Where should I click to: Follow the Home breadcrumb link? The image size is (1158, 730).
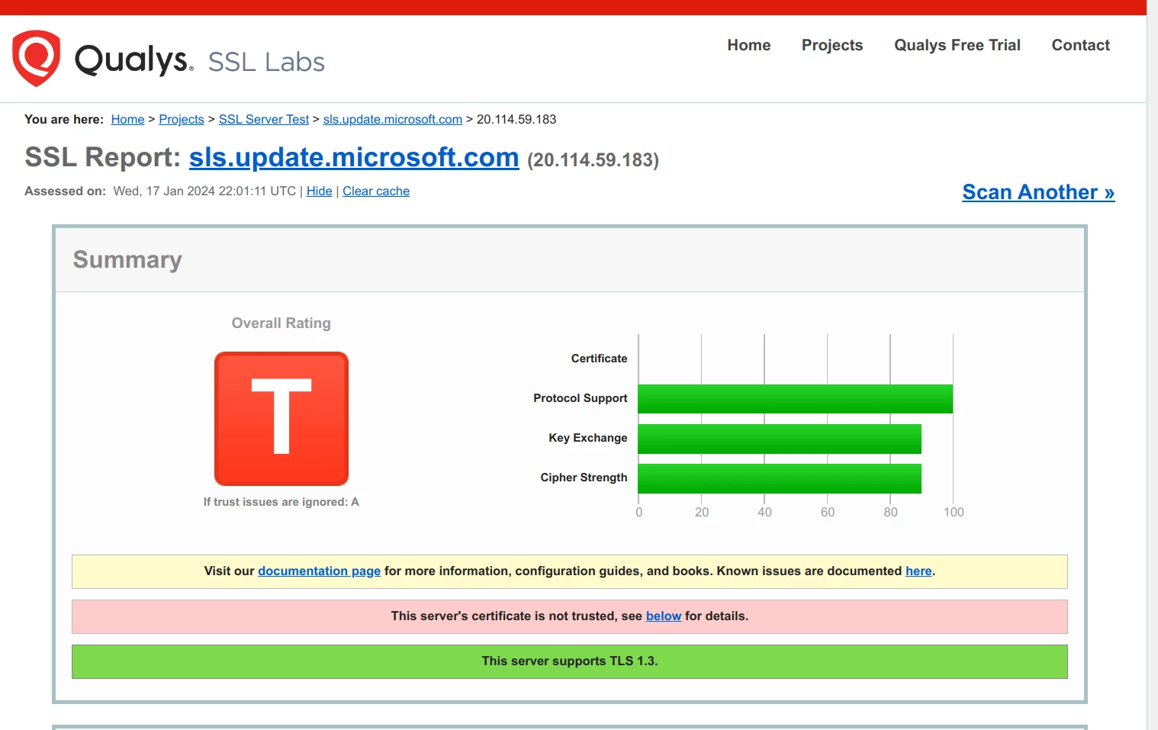(127, 120)
